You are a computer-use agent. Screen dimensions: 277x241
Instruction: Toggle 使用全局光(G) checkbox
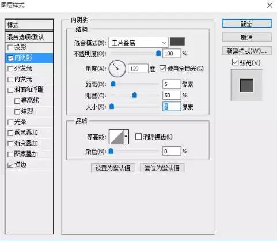coord(163,69)
